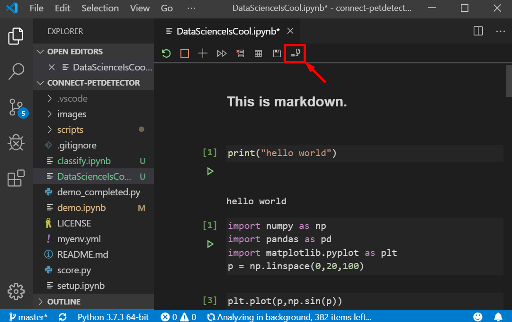This screenshot has width=512, height=322.
Task: Open the Explorer view in activity bar
Action: tap(16, 36)
